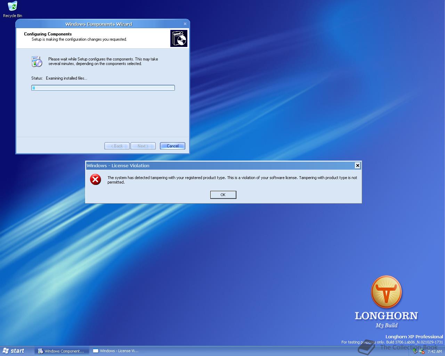Click the 7:42 AM taskbar clock

point(435,351)
